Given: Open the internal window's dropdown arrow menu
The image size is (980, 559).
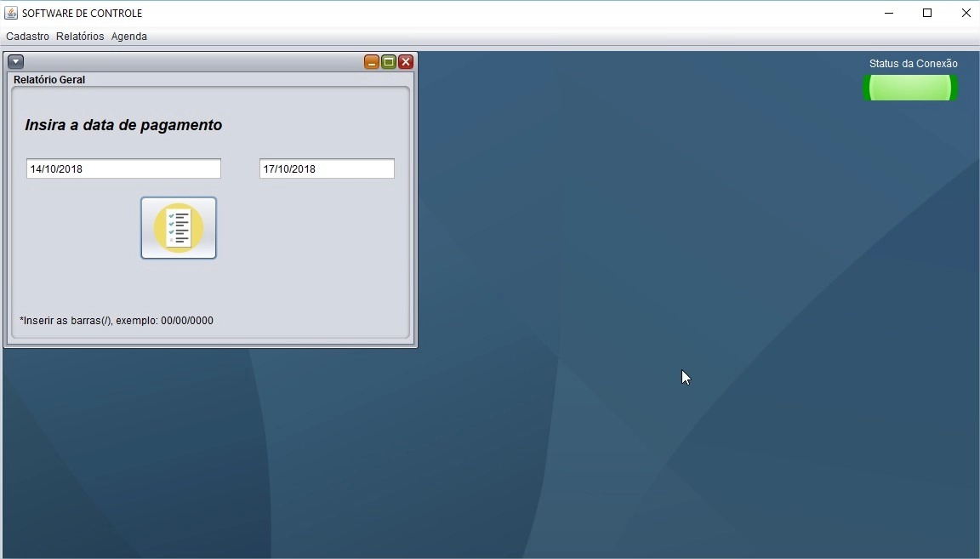Looking at the screenshot, I should tap(15, 61).
